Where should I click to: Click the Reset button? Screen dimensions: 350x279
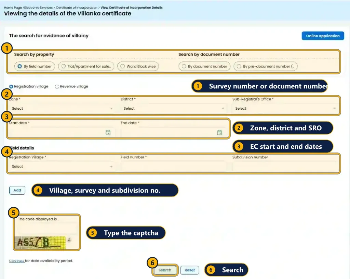coord(189,270)
